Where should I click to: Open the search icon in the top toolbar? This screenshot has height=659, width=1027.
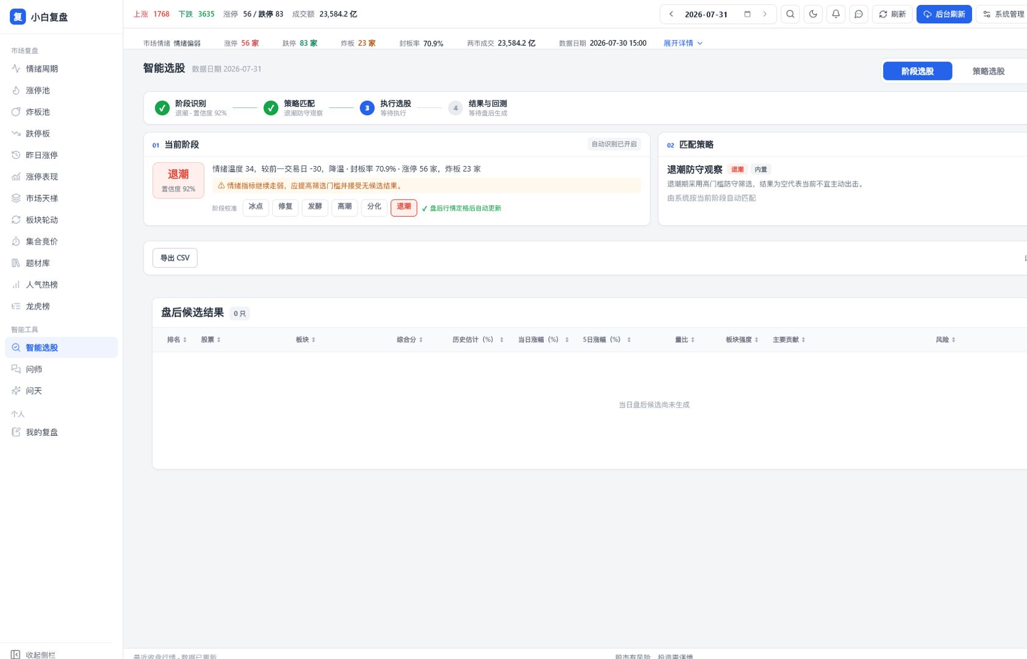click(x=790, y=14)
